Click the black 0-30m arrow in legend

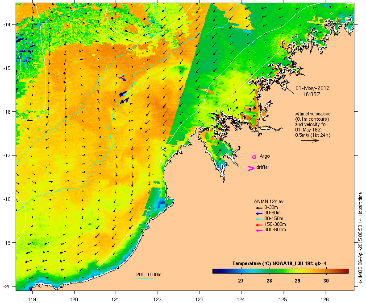click(x=259, y=208)
